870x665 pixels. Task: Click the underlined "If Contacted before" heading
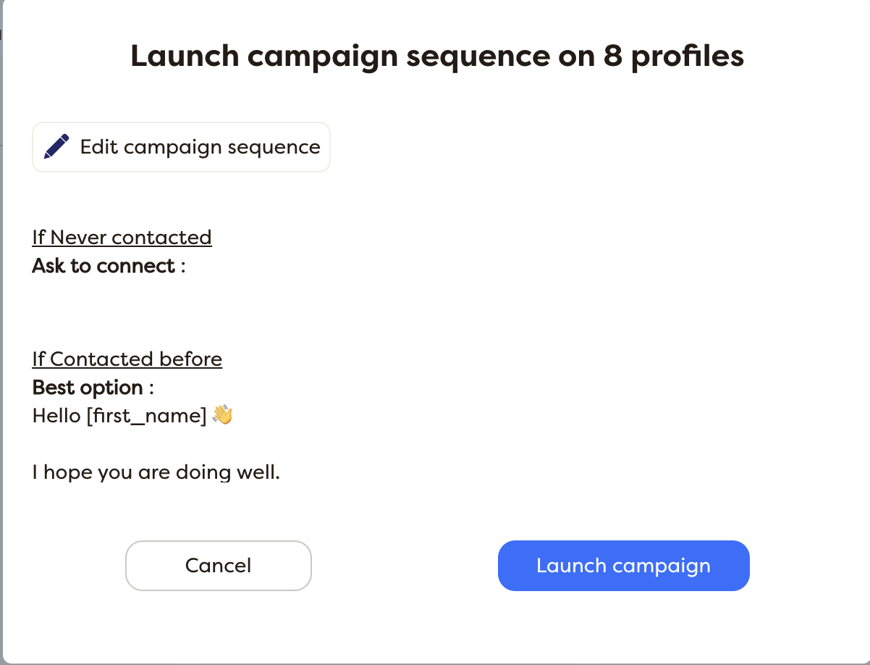[x=127, y=359]
